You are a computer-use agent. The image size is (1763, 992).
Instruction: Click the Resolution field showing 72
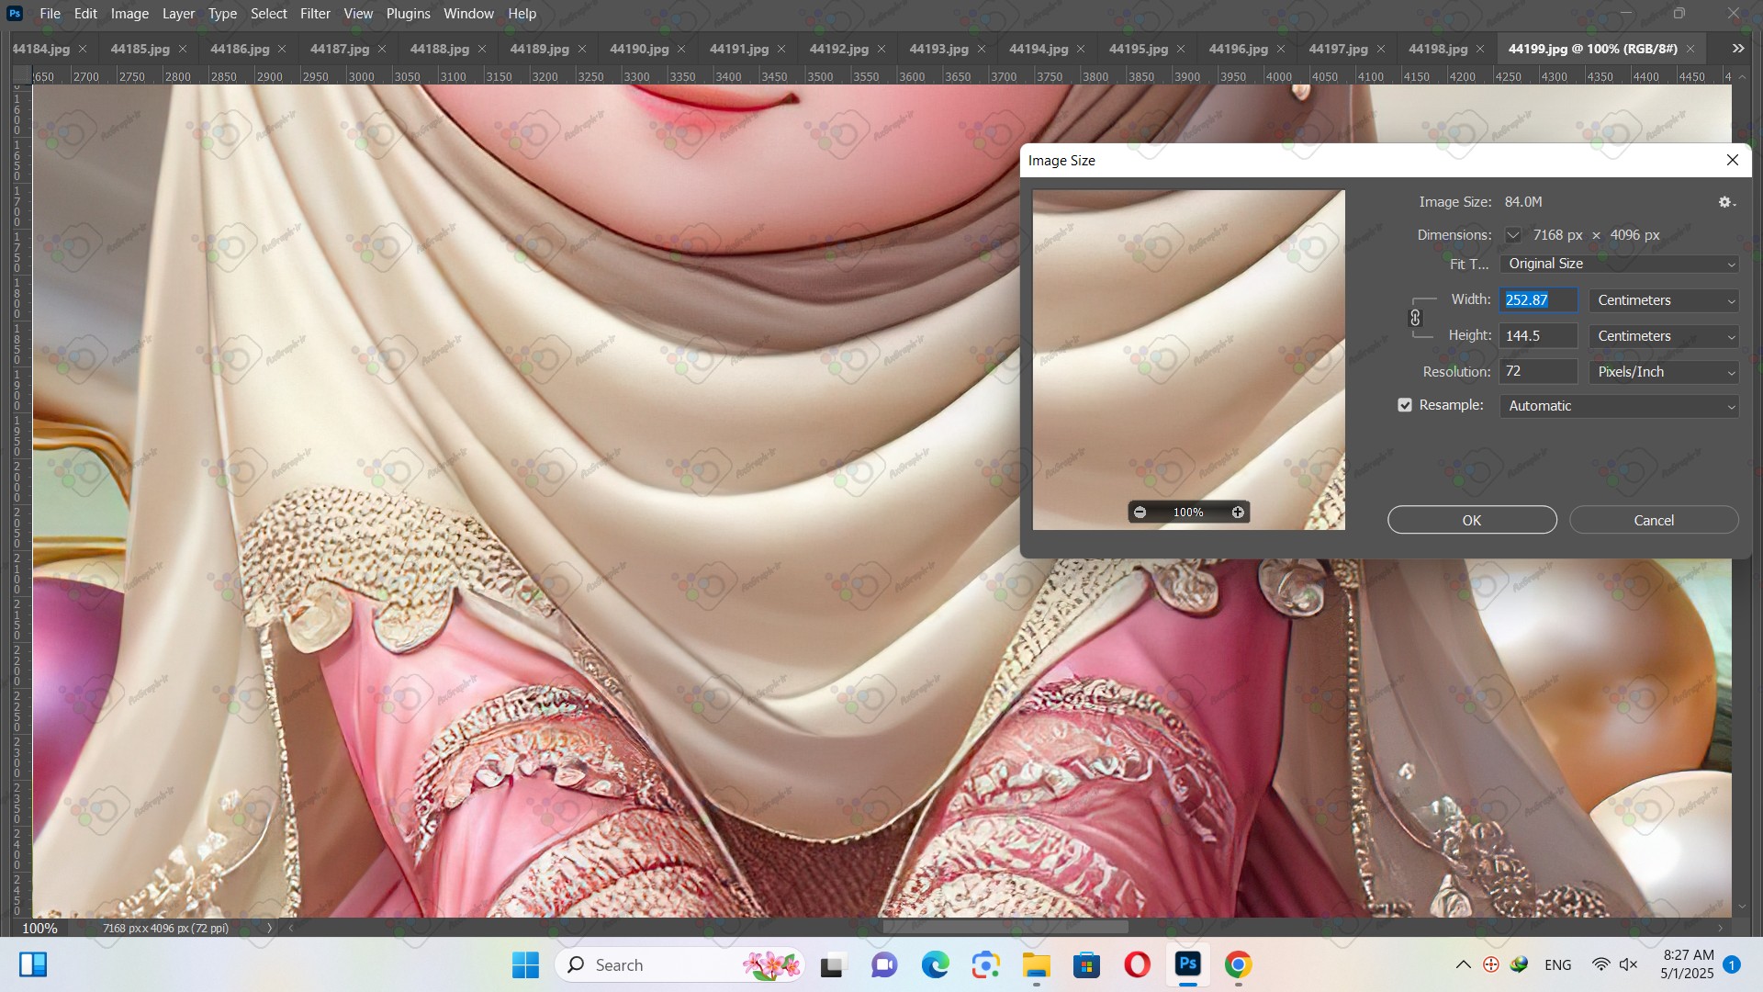click(1539, 372)
